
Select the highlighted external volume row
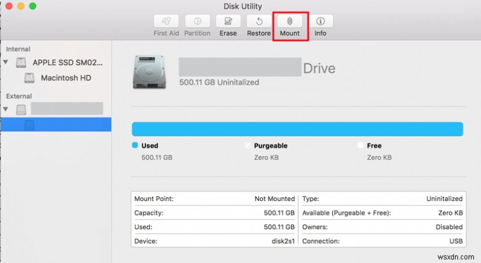(56, 124)
